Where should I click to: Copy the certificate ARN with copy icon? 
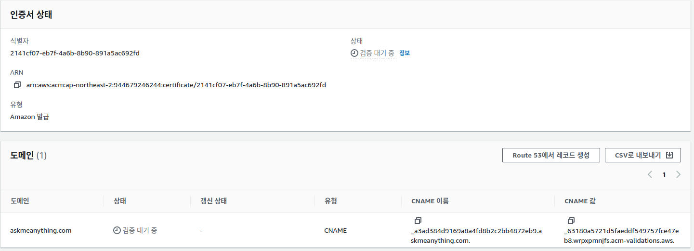click(17, 85)
